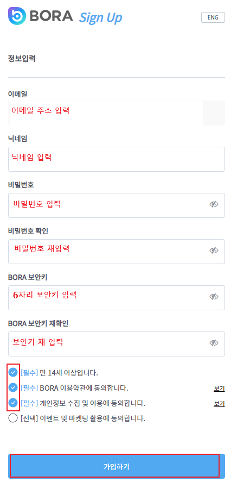The image size is (231, 482).
Task: Toggle visibility in 비밀번호 확인 field
Action: (x=214, y=251)
